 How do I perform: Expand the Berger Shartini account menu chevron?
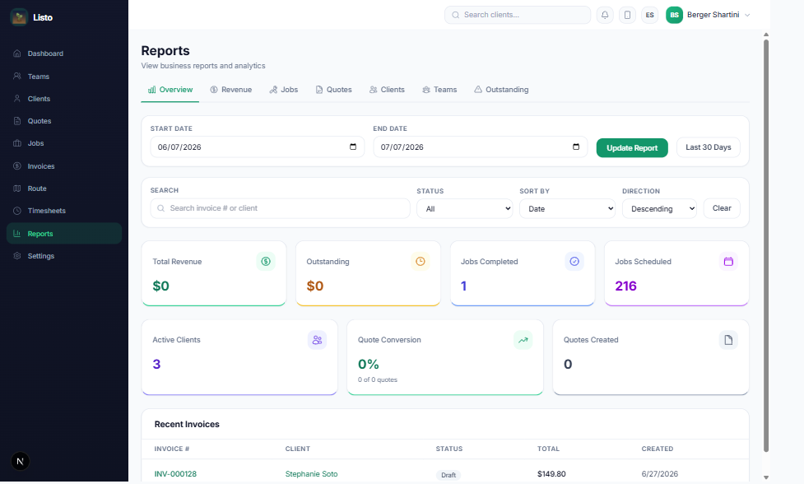pos(747,15)
